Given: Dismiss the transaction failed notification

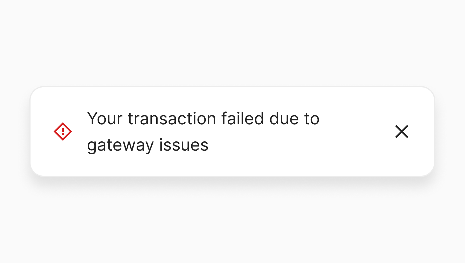Looking at the screenshot, I should coord(401,131).
